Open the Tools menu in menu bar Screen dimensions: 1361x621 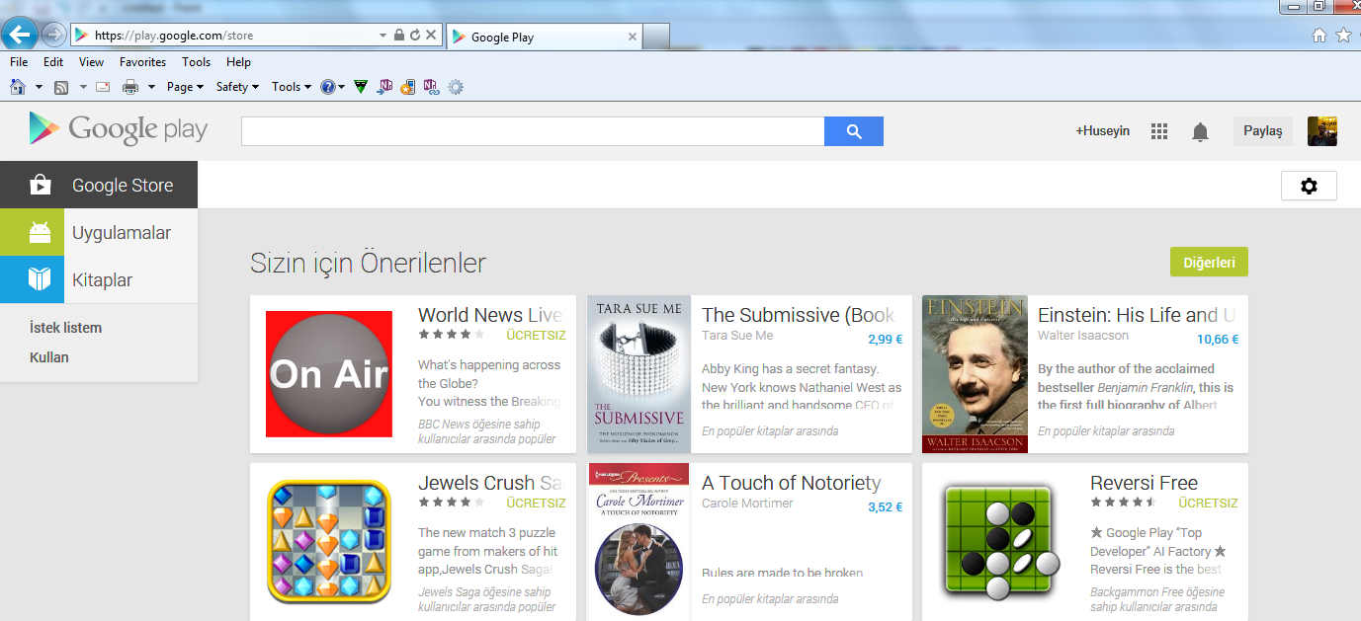pos(196,62)
